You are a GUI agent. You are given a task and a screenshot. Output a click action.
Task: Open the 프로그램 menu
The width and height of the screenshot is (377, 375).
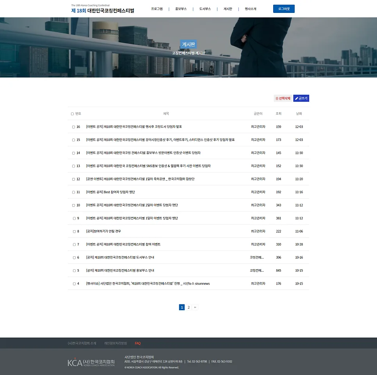tap(157, 9)
